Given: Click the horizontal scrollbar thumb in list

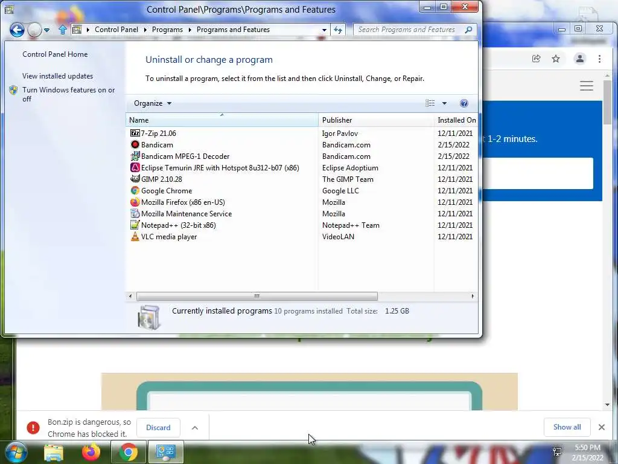Looking at the screenshot, I should tap(256, 296).
